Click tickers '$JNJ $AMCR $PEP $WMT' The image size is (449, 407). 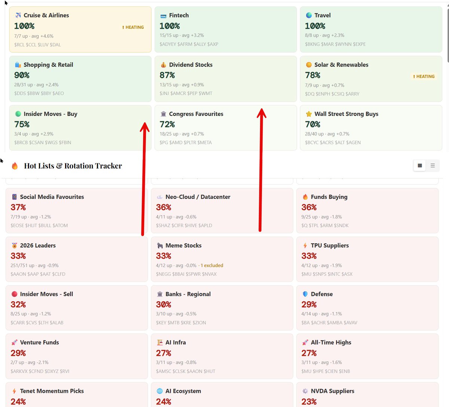pyautogui.click(x=186, y=93)
